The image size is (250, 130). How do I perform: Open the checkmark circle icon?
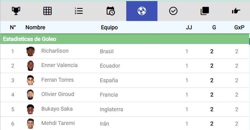point(173,11)
